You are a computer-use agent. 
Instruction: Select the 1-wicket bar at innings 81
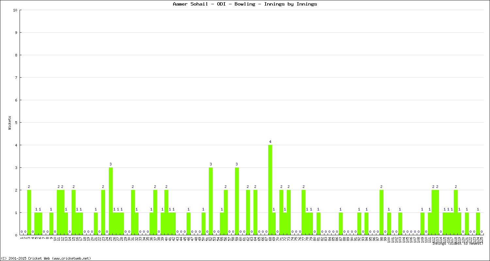(x=318, y=223)
